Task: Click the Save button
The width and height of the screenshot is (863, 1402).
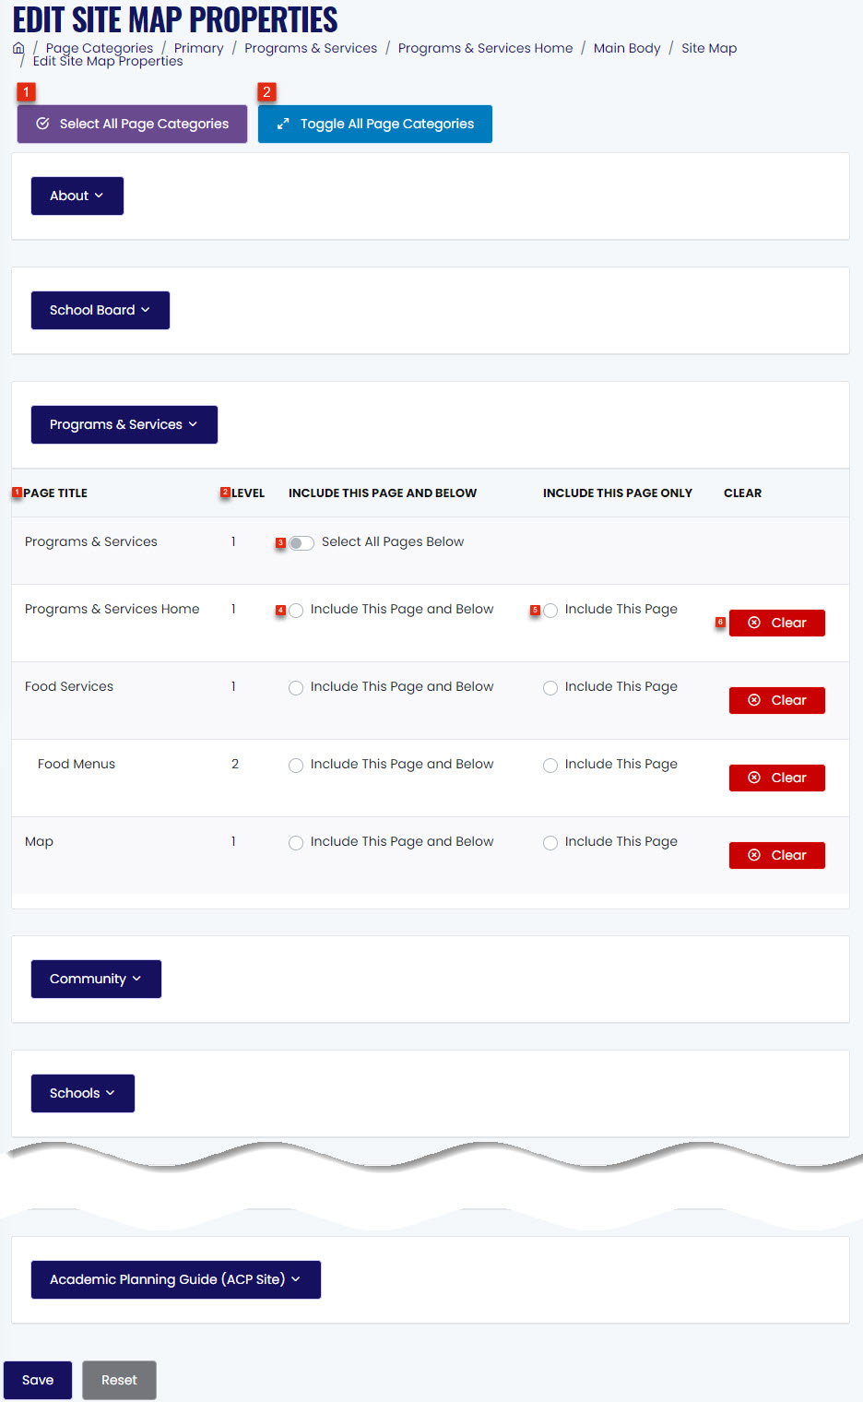Action: 38,1380
